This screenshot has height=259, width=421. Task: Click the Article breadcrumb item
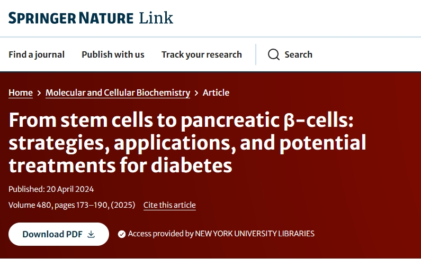coord(216,92)
